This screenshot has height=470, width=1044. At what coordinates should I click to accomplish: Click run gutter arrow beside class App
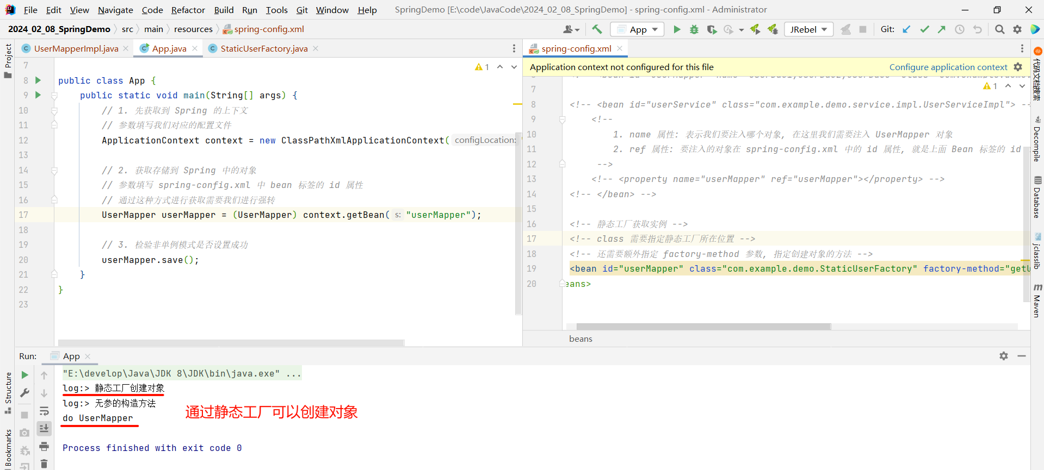click(38, 80)
